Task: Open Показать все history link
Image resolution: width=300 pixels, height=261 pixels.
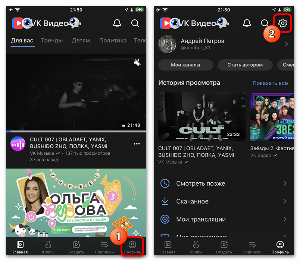Action: pos(270,83)
